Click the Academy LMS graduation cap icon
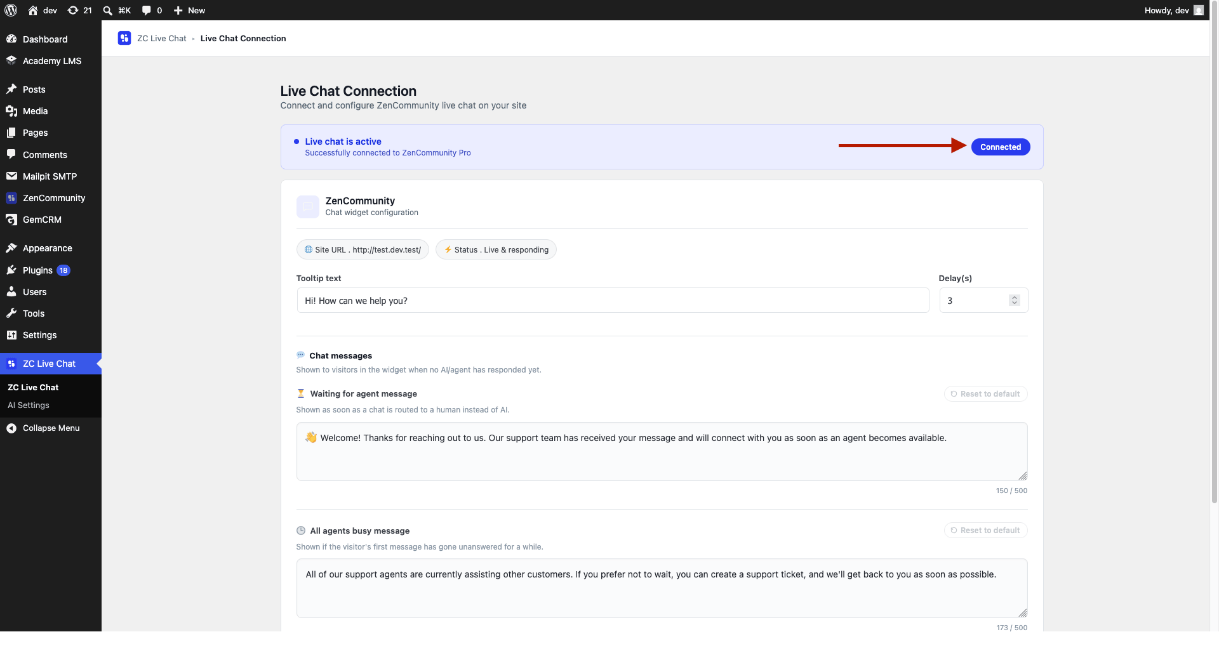The image size is (1219, 646). tap(11, 60)
